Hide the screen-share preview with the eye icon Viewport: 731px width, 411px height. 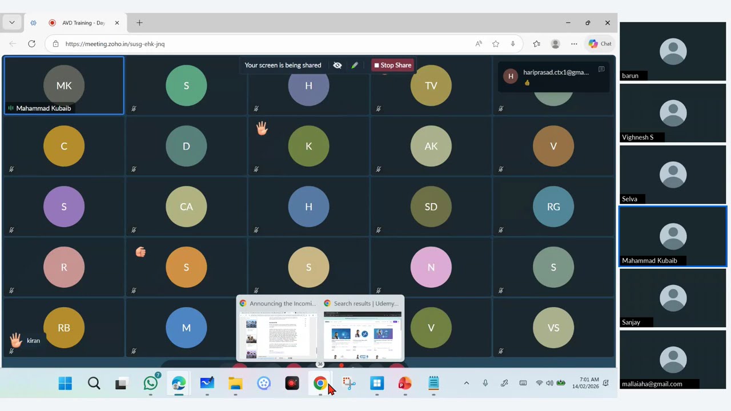click(338, 65)
